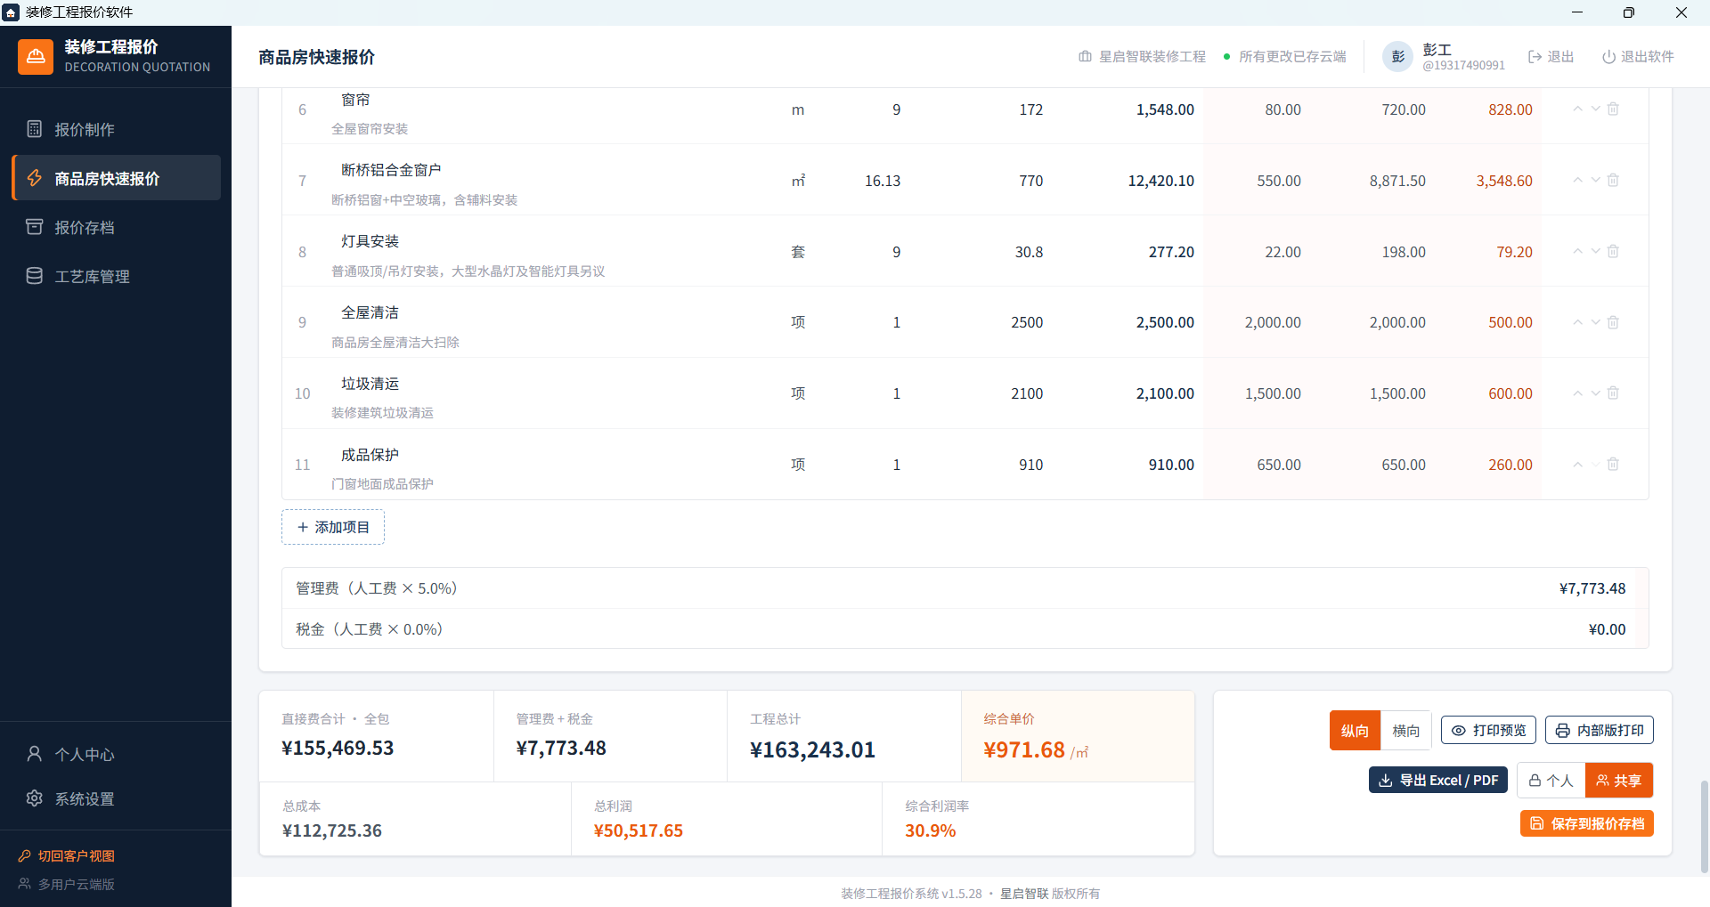1710x907 pixels.
Task: Move 垃圾清运 row up with arrow
Action: click(x=1577, y=393)
